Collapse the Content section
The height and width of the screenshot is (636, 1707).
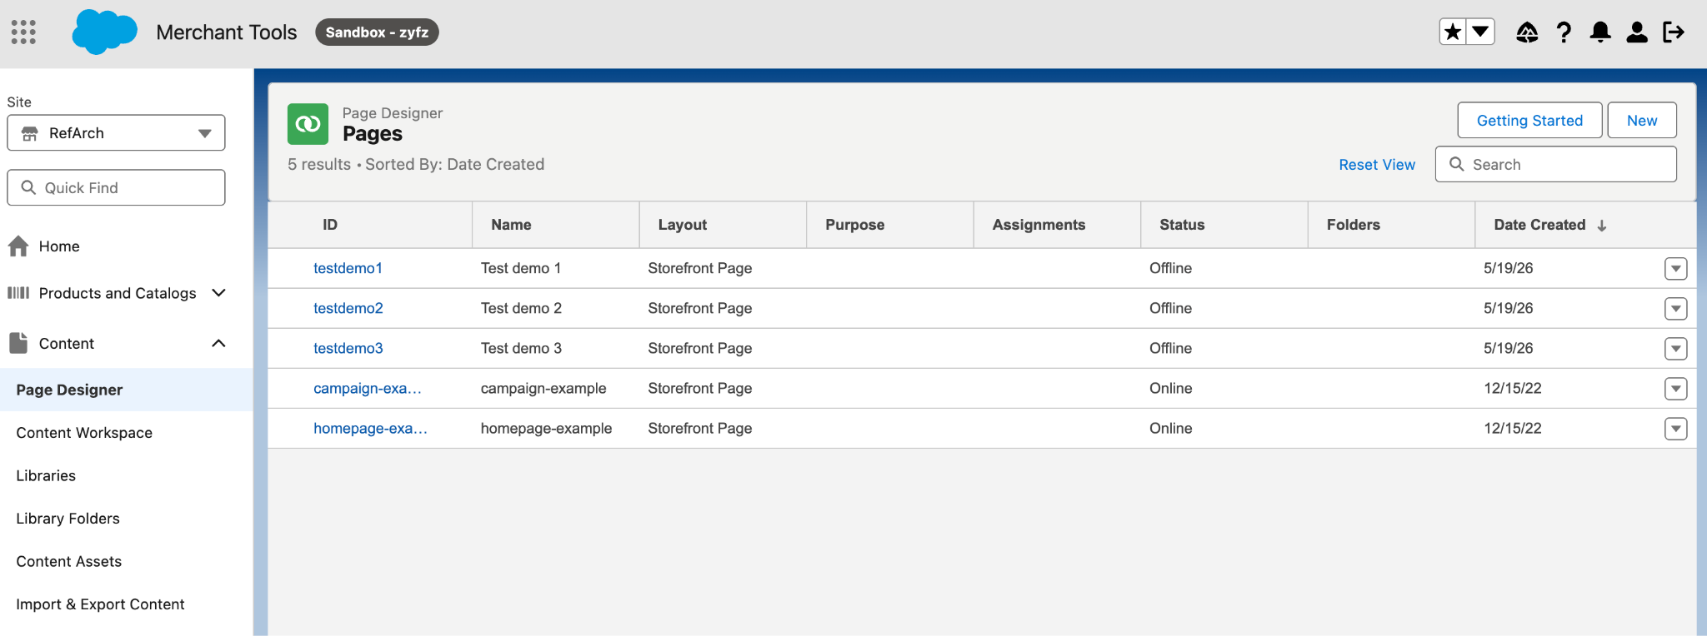coord(219,343)
